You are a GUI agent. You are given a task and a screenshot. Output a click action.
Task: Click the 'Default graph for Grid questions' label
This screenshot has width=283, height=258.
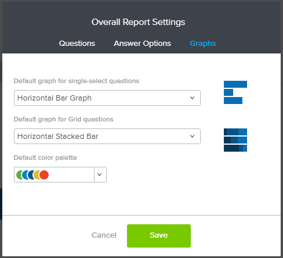(63, 119)
